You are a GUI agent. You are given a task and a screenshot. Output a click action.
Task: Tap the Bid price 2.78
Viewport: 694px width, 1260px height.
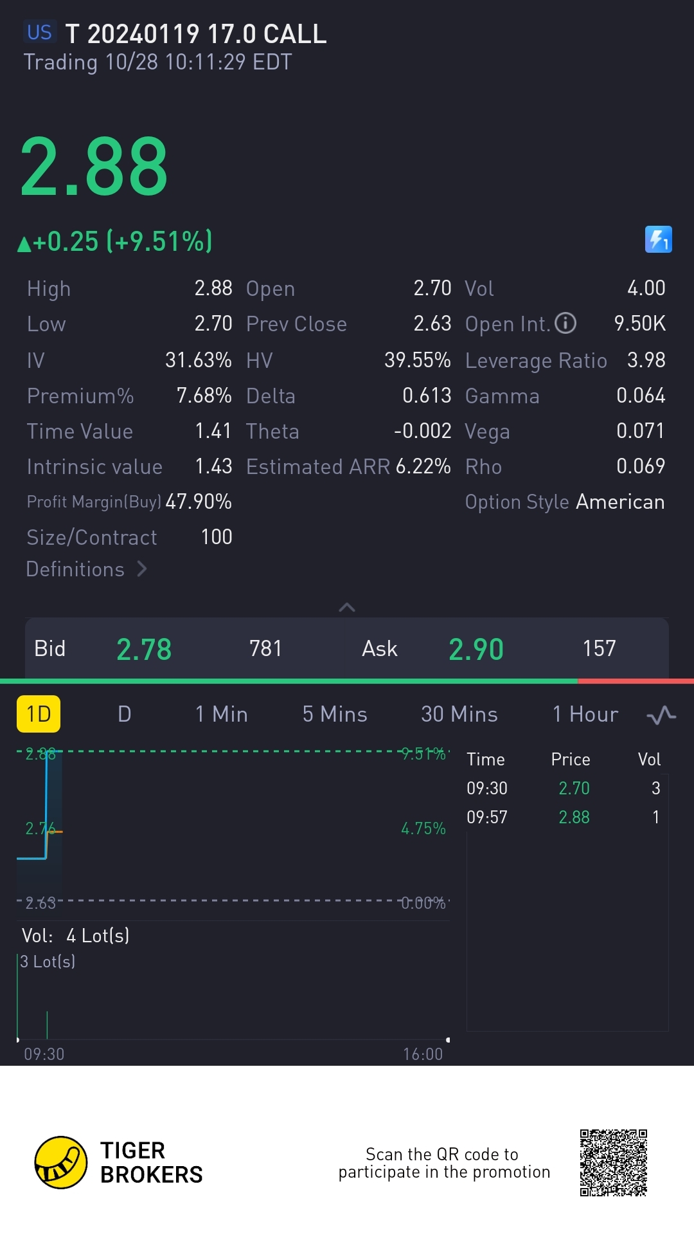coord(144,649)
